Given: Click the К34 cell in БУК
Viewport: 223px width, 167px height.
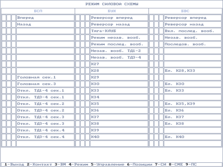Looking at the screenshot, I should pos(119,97).
